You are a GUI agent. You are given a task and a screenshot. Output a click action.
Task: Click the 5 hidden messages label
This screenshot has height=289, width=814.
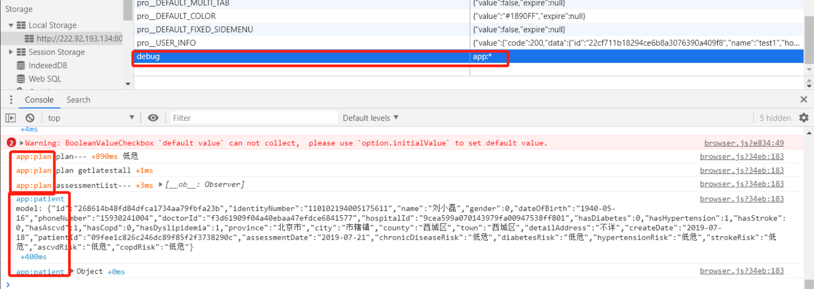775,118
